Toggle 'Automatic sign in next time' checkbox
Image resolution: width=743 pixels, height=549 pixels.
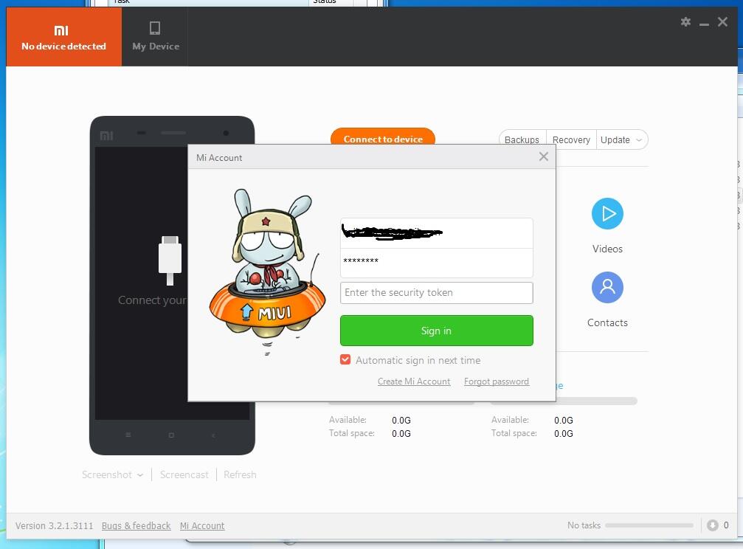[x=345, y=360]
